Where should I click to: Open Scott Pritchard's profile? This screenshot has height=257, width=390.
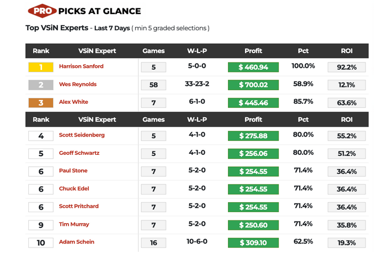pos(79,206)
